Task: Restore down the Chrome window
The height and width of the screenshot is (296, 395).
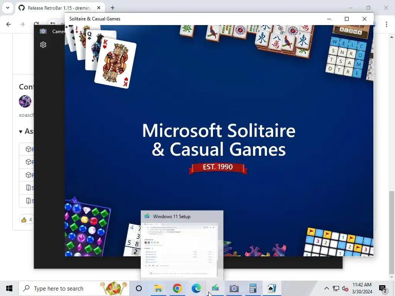Action: 368,8
